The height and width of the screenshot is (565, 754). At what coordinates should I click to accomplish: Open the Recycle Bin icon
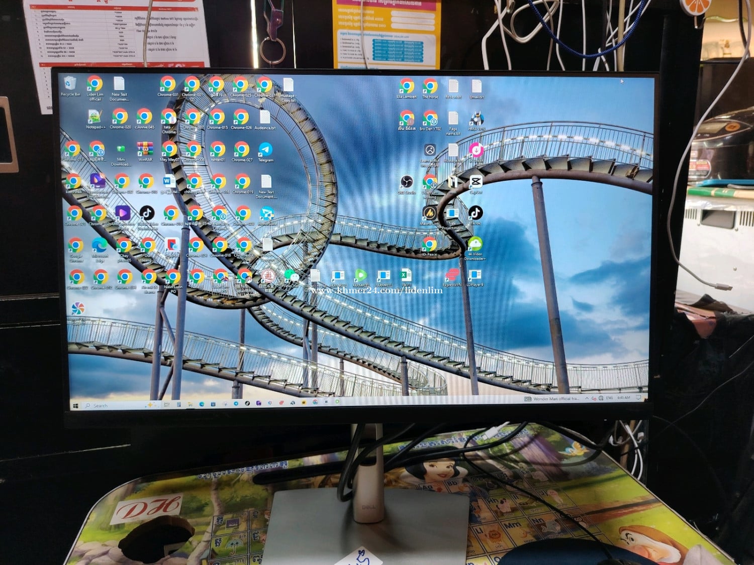70,84
